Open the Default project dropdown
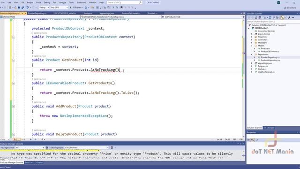 86,148
